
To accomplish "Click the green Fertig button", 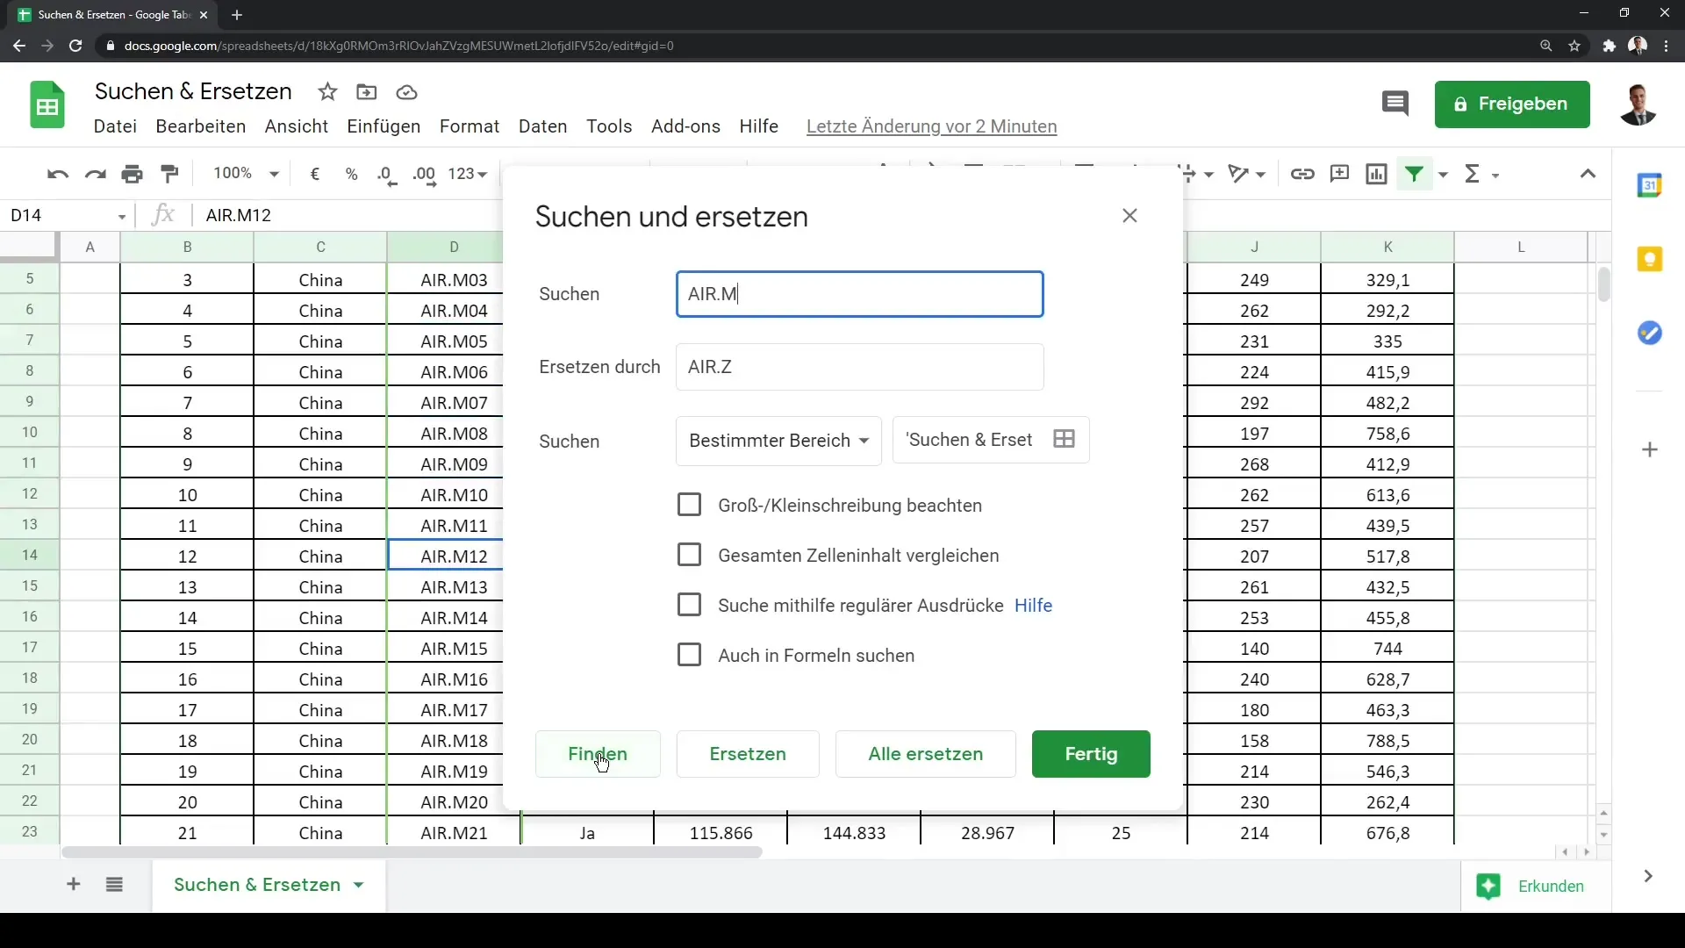I will (1091, 754).
